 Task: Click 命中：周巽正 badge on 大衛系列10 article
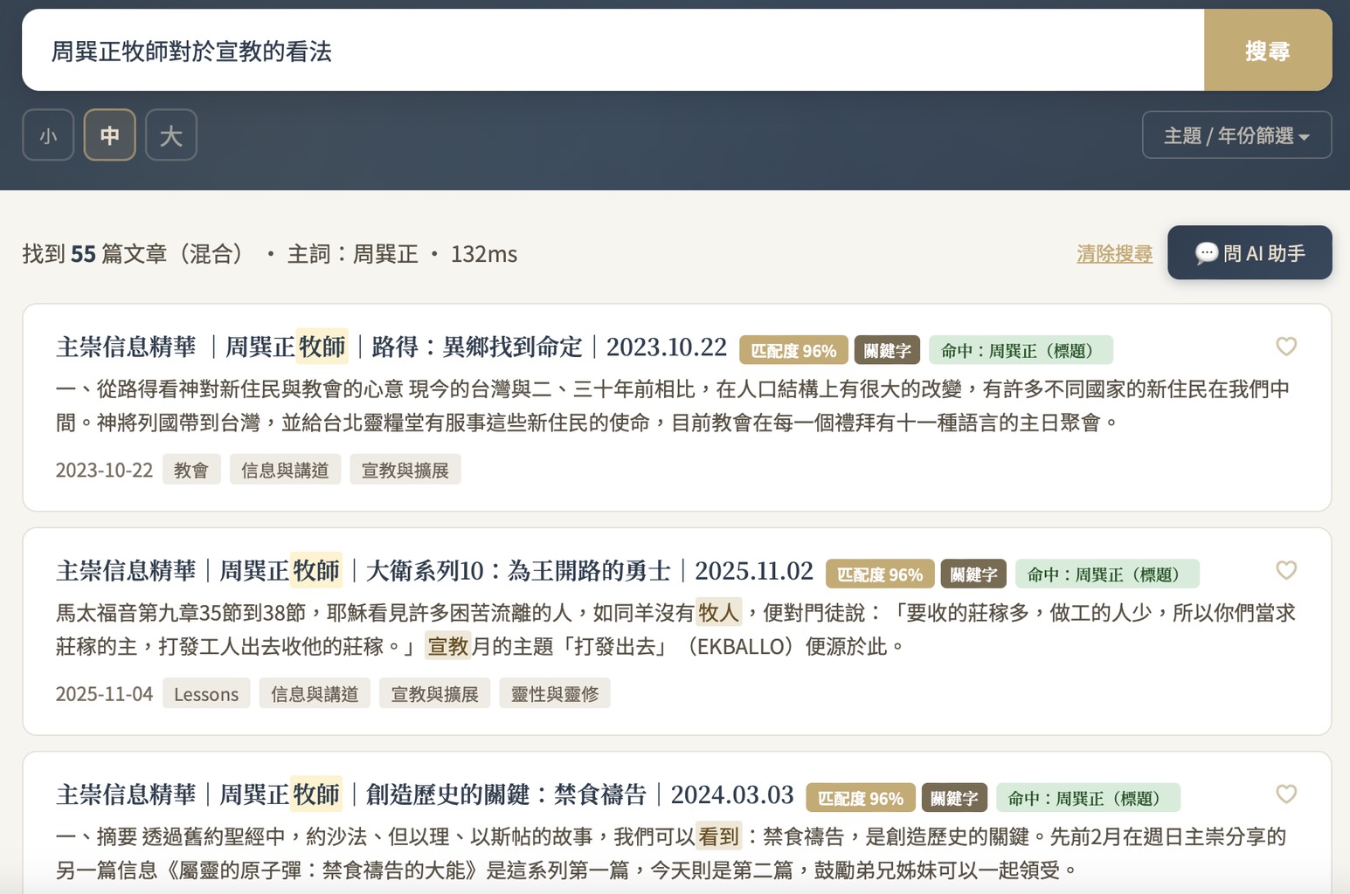[1107, 574]
